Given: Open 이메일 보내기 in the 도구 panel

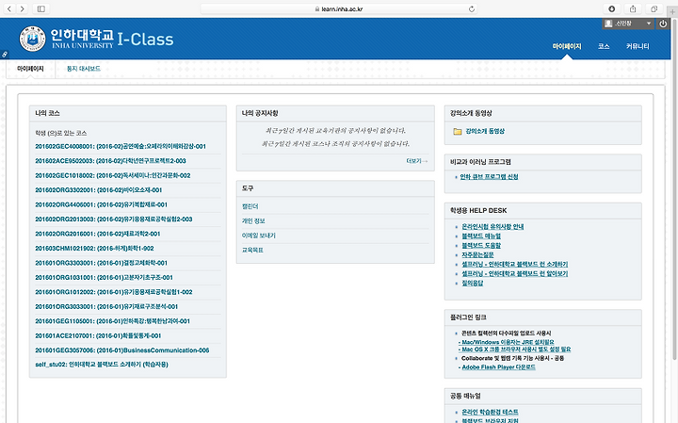Looking at the screenshot, I should [259, 236].
